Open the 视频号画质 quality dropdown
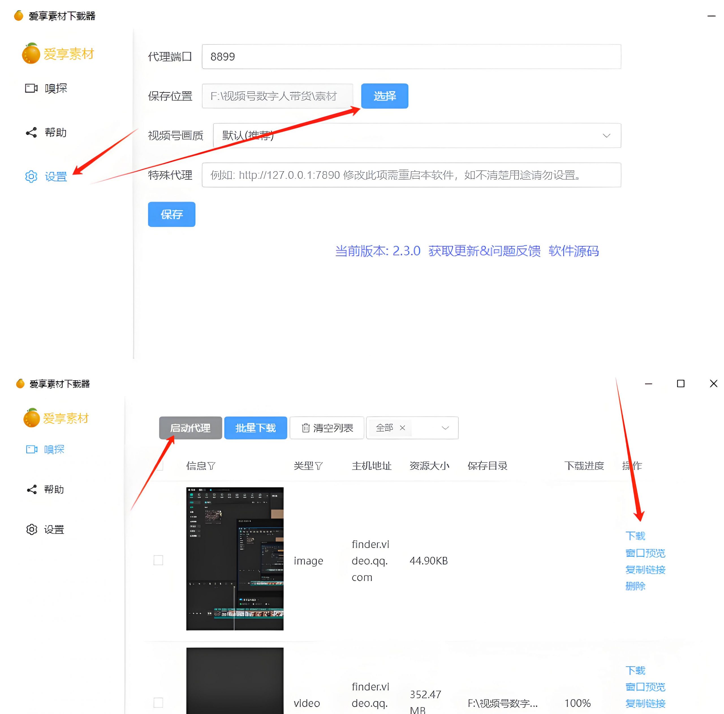 606,135
